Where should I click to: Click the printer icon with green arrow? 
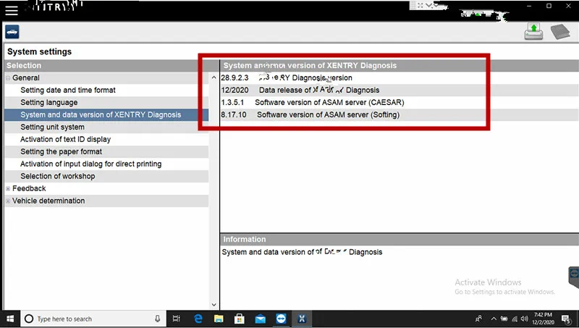[533, 32]
